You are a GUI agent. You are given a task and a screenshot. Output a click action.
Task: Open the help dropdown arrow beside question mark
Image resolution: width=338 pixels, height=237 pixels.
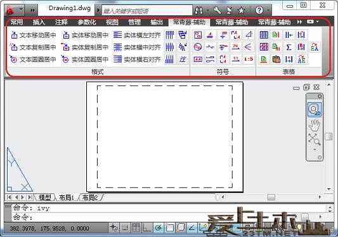click(268, 10)
